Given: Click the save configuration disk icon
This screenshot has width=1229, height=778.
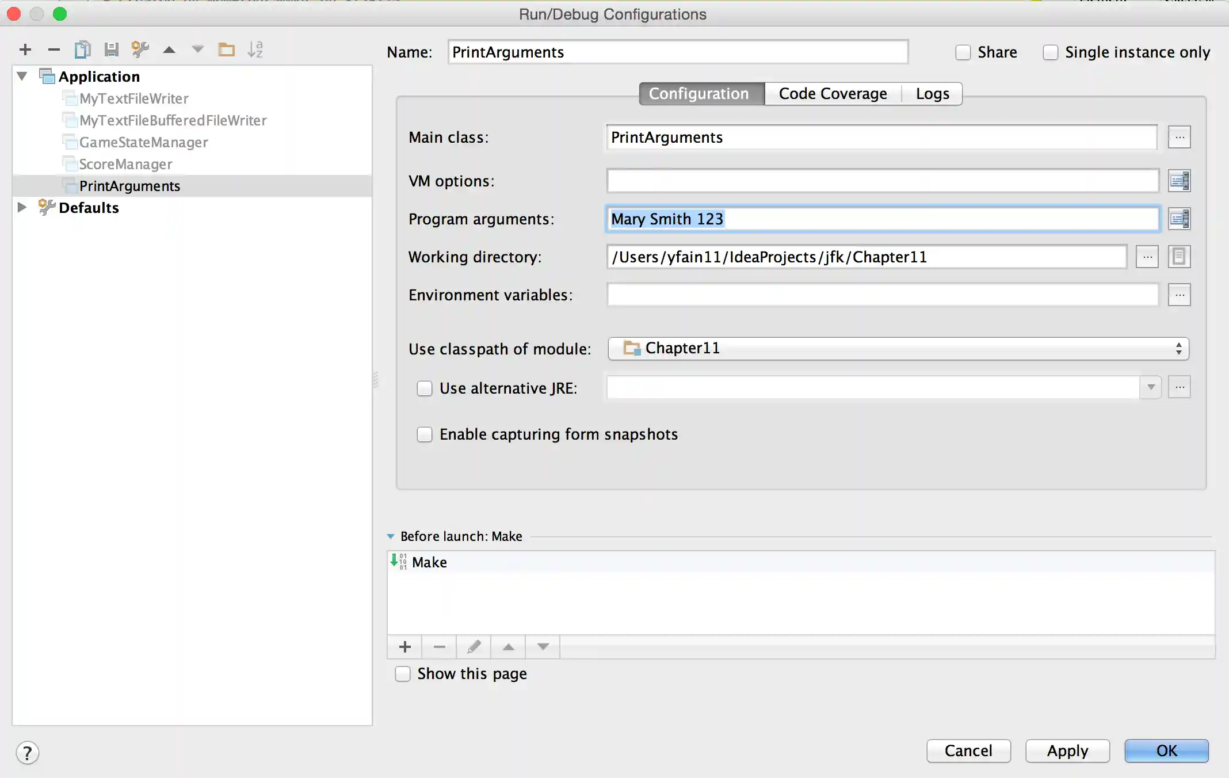Looking at the screenshot, I should coord(111,49).
